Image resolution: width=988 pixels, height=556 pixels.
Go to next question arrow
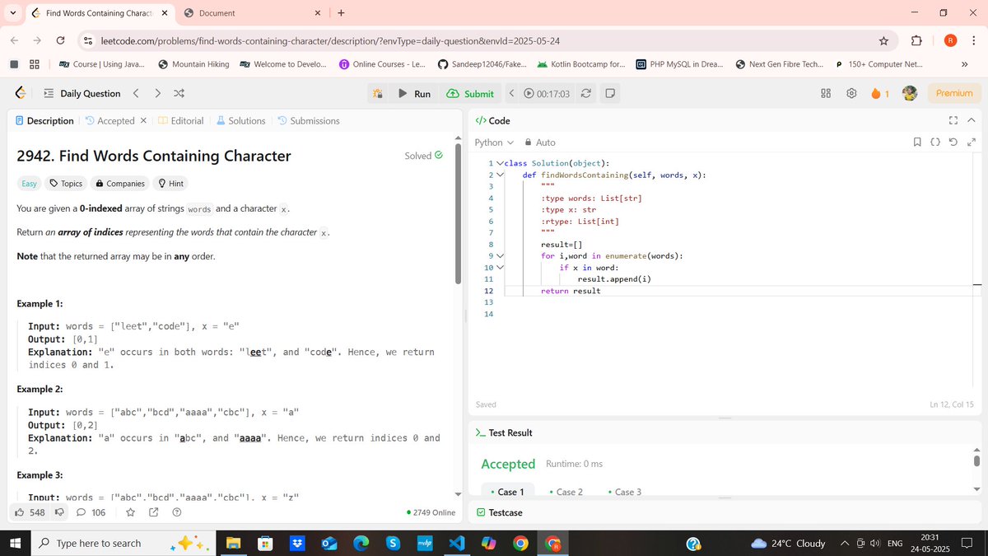tap(157, 93)
